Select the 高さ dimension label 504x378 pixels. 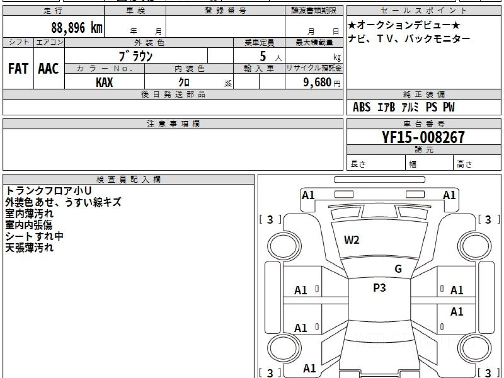click(465, 165)
